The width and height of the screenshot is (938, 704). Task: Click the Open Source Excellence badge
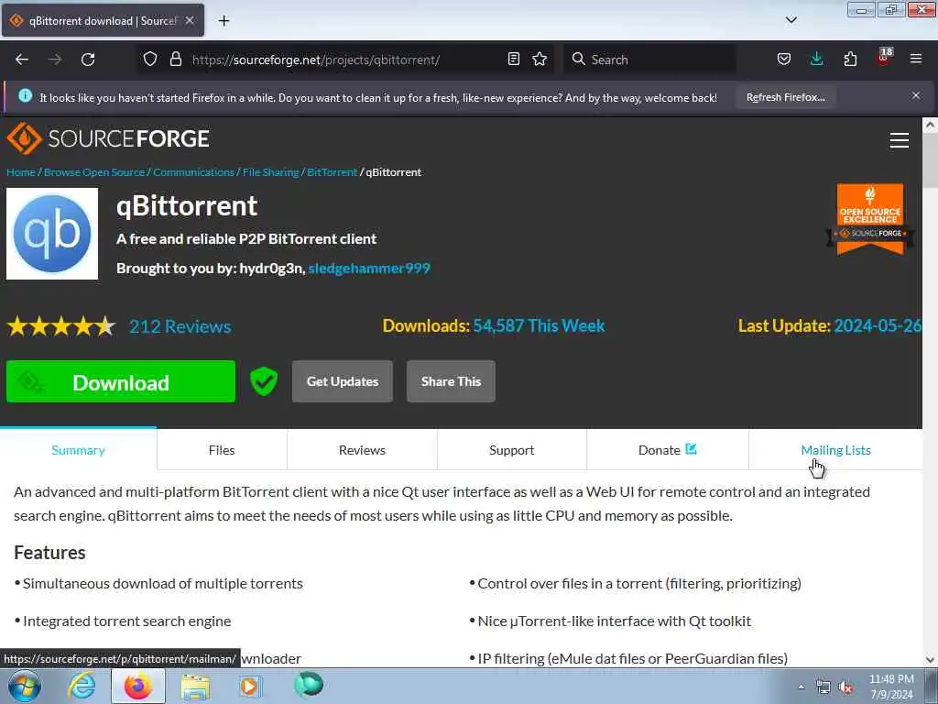point(870,219)
